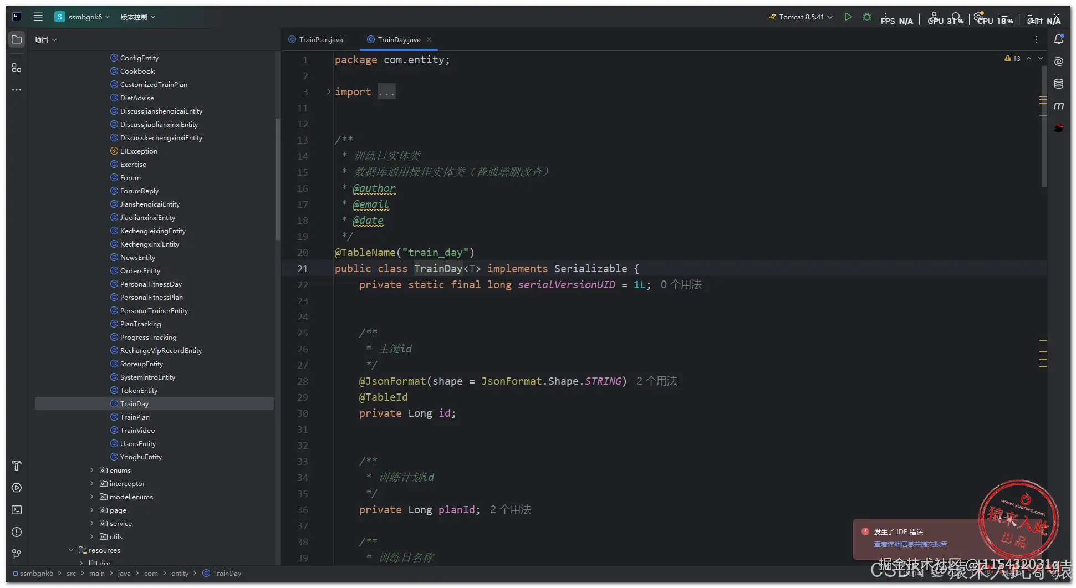
Task: Click the project tree scrollbar
Action: pos(277,178)
